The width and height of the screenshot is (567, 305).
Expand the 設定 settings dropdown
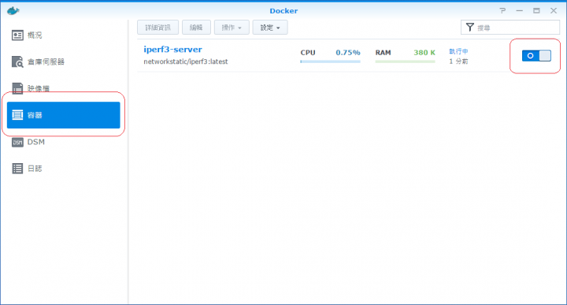click(x=270, y=28)
